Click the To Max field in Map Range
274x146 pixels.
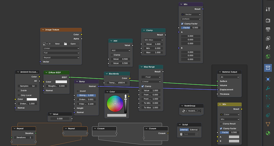click(x=151, y=108)
